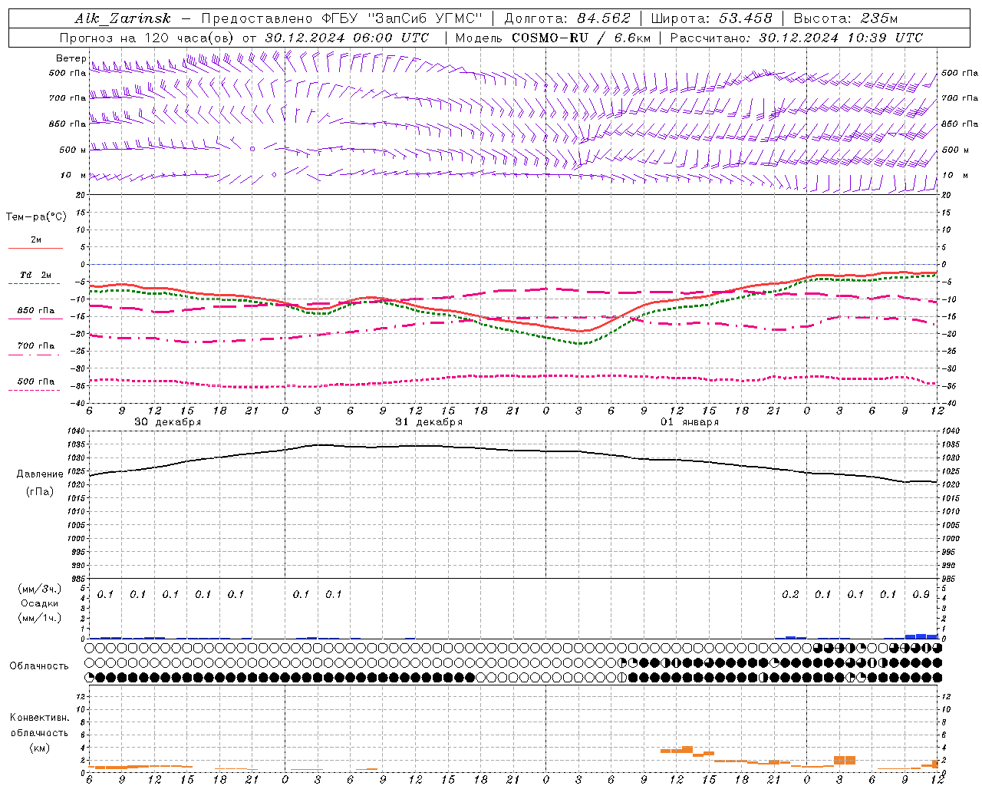Click the elevation text Высота: 235м
Screen dimensions: 982x786
coord(845,18)
